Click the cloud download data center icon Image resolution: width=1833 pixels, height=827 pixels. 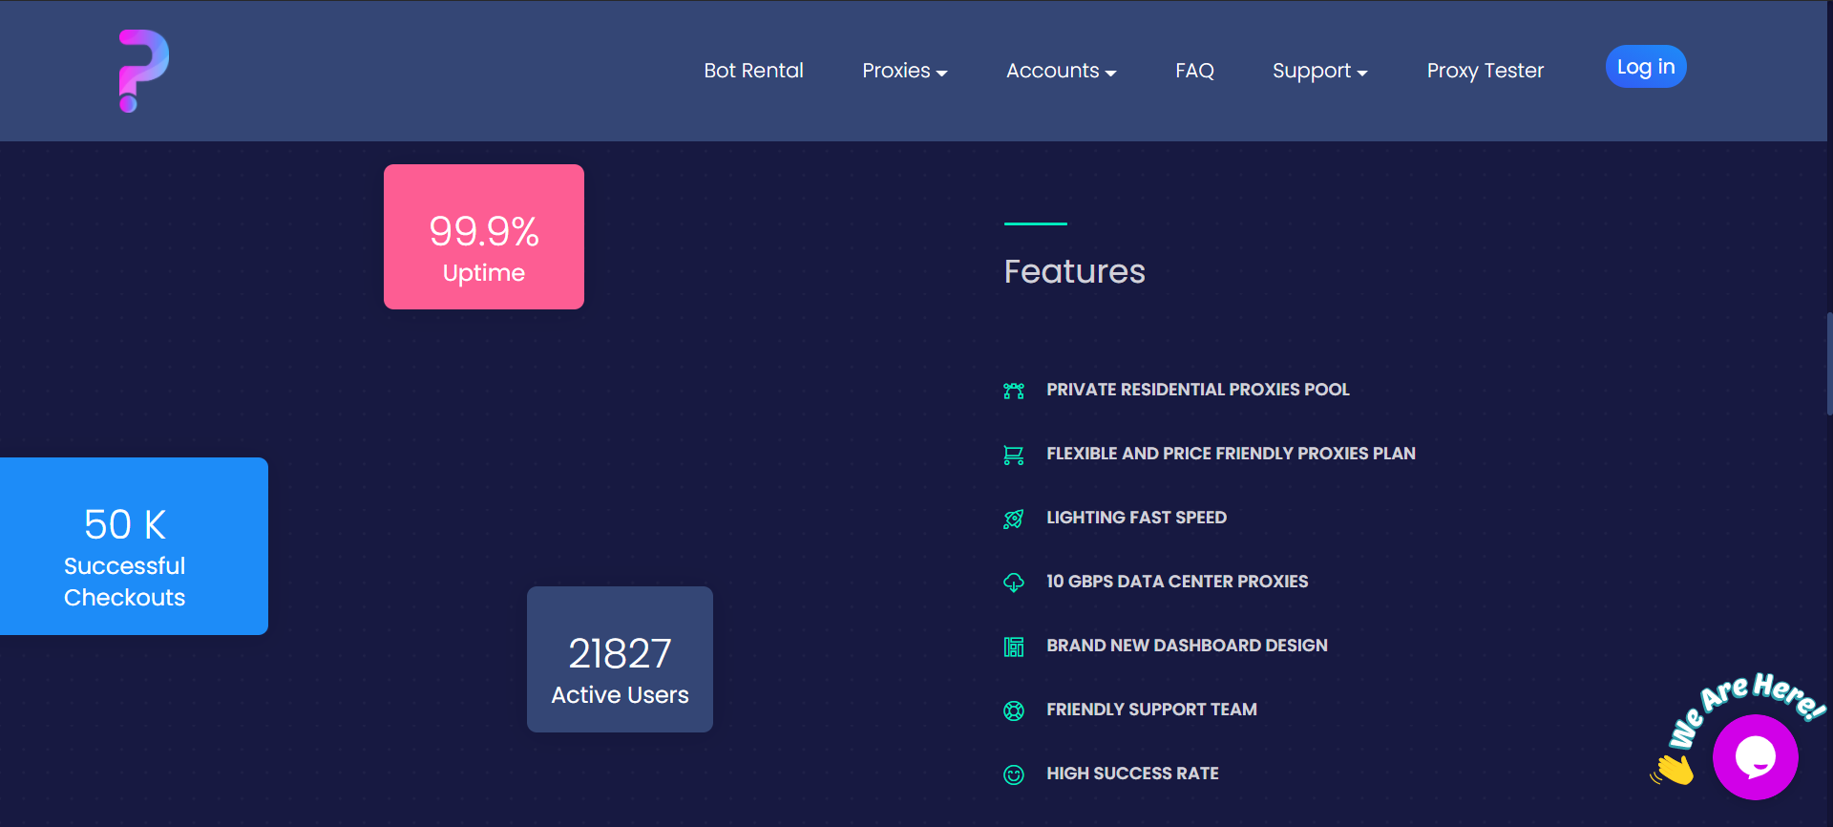pos(1014,583)
